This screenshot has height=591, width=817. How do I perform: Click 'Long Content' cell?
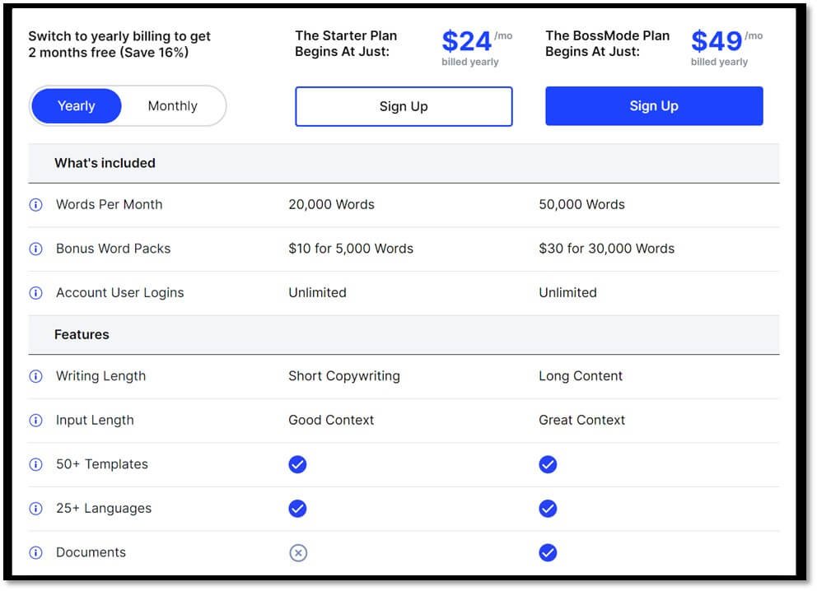(x=581, y=376)
